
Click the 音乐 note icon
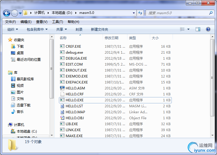[13, 112]
